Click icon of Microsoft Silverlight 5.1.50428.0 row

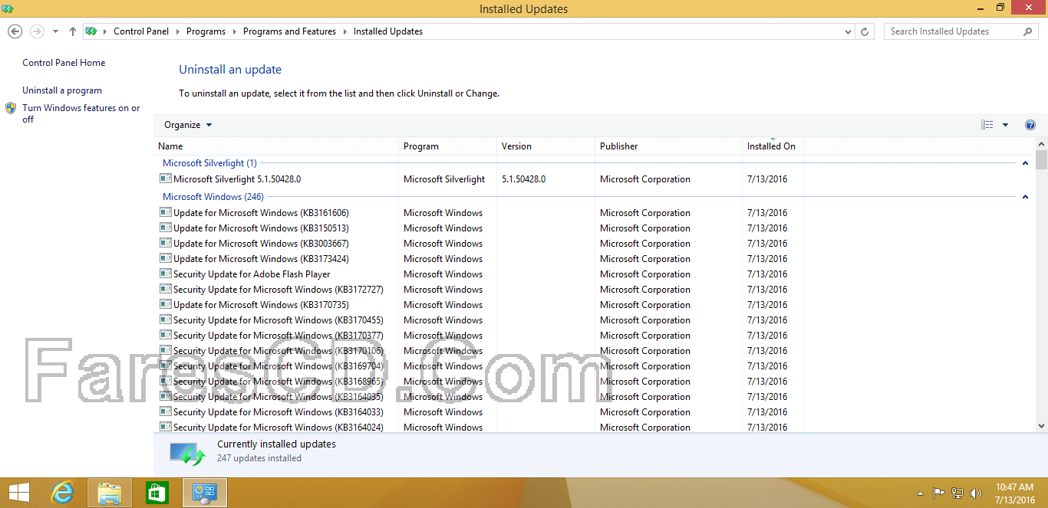165,179
